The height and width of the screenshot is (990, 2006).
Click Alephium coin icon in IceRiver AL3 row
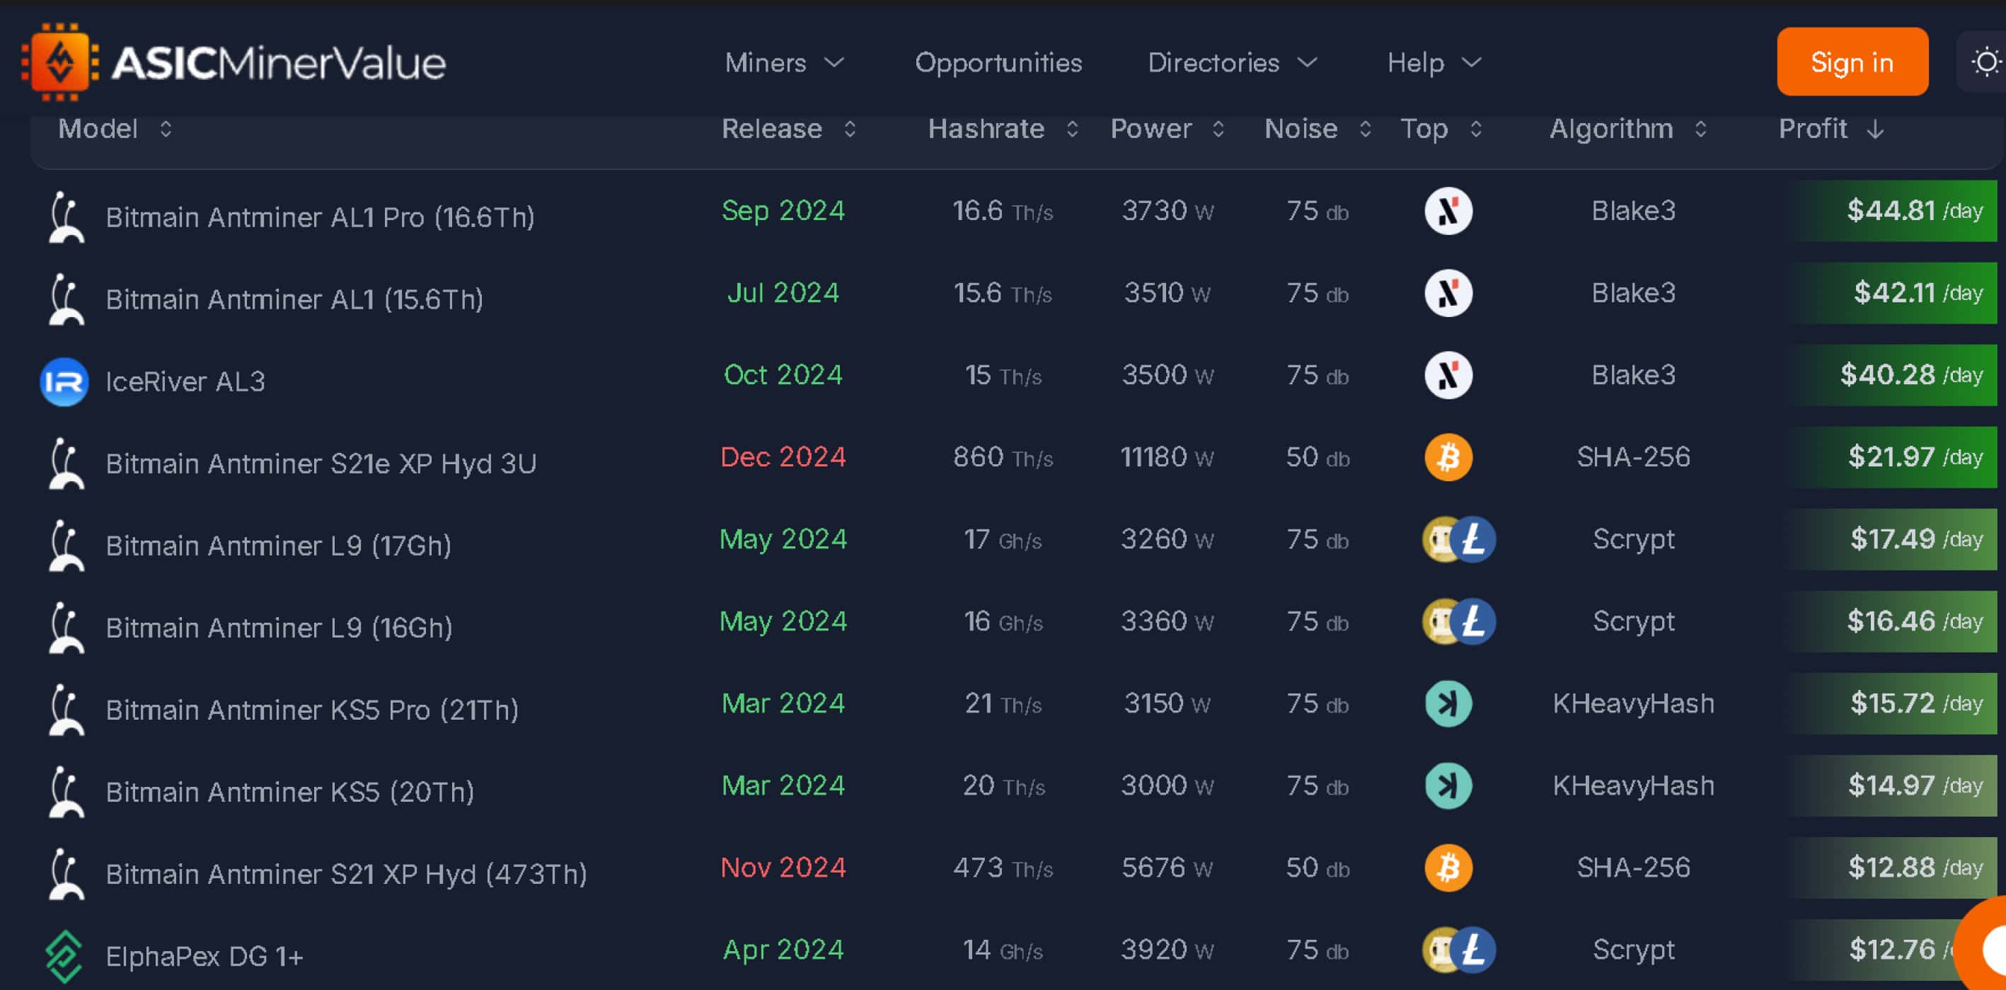coord(1448,376)
